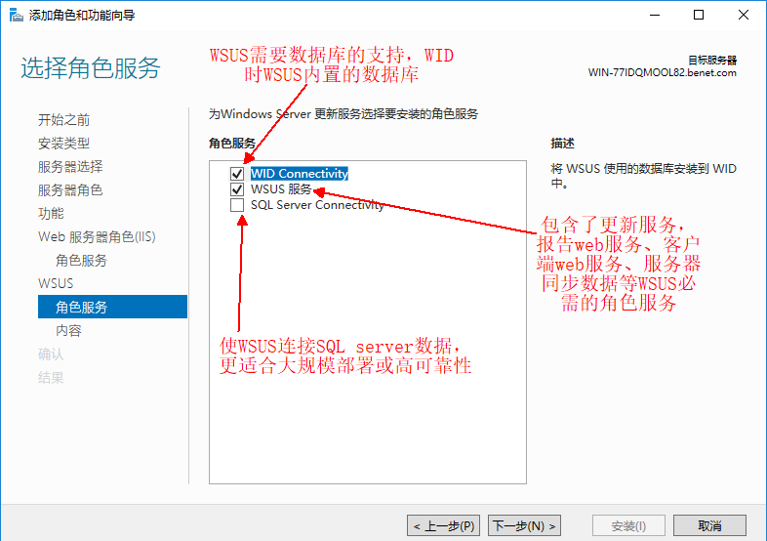This screenshot has width=767, height=541.
Task: Open Web 服务器角色(IIS) step
Action: click(97, 237)
